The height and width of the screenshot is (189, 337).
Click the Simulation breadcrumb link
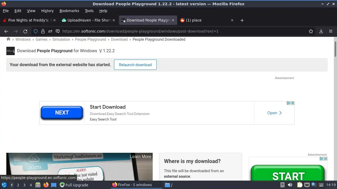pyautogui.click(x=61, y=39)
